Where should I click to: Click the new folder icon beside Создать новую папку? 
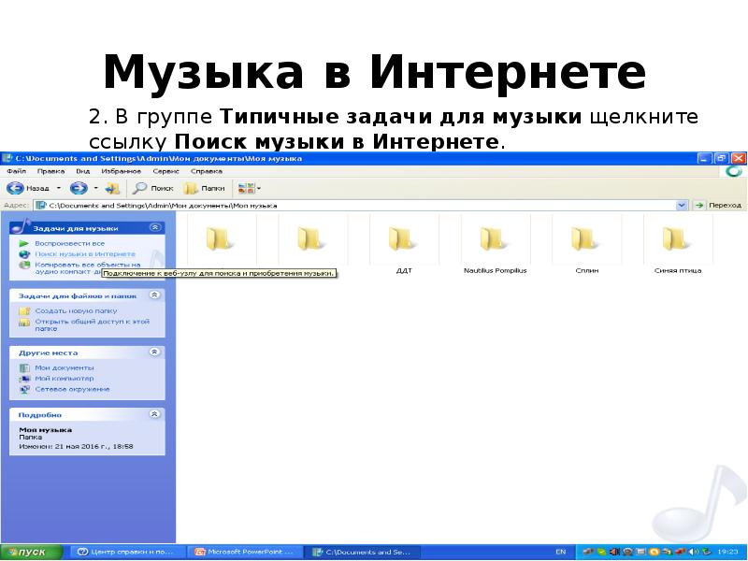pos(24,311)
